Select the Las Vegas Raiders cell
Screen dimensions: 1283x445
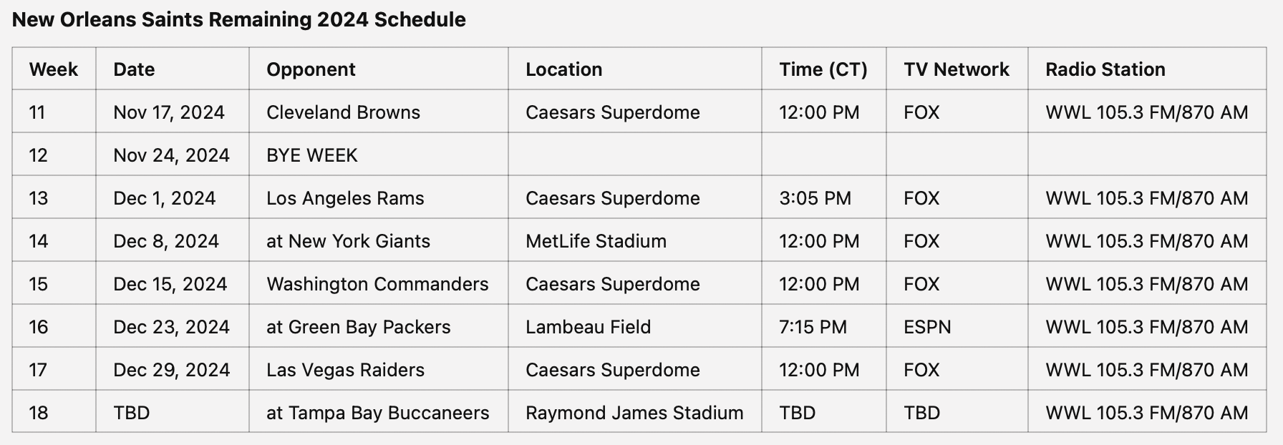click(379, 370)
